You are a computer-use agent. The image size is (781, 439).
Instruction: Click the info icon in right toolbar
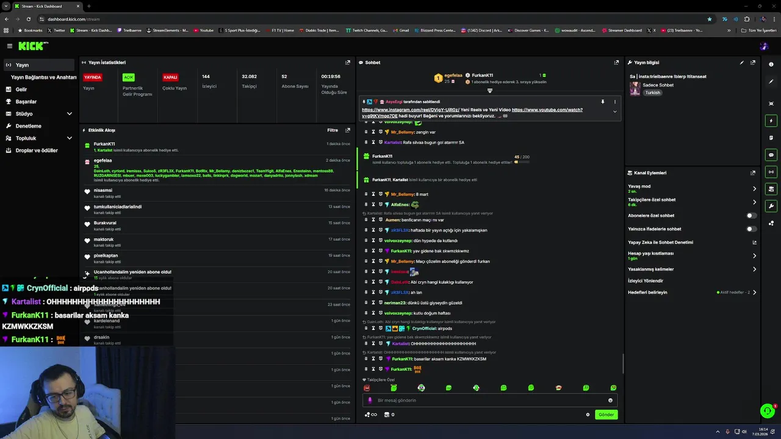tap(771, 64)
